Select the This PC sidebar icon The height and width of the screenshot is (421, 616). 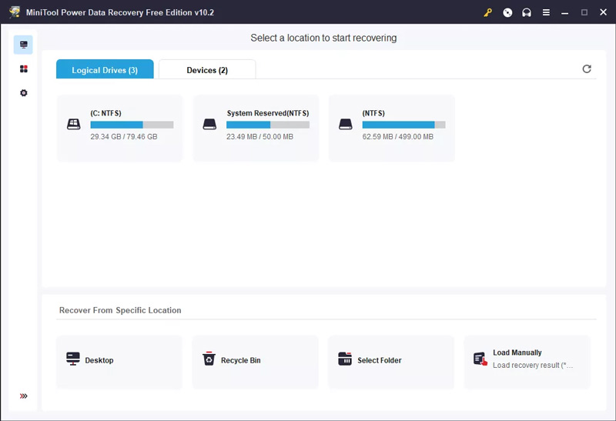[23, 45]
